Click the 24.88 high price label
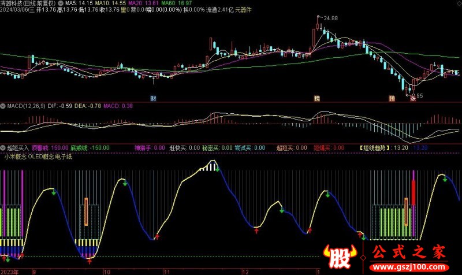Image resolution: width=462 pixels, height=275 pixels. [x=330, y=19]
